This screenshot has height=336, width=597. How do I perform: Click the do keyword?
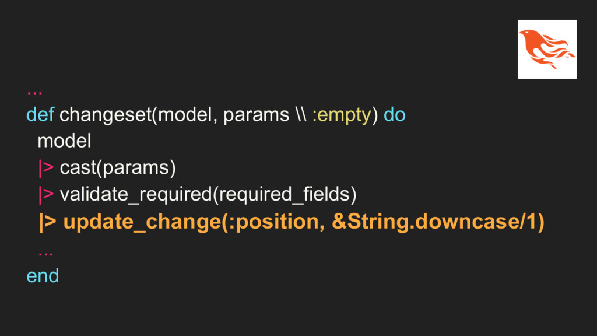click(395, 115)
